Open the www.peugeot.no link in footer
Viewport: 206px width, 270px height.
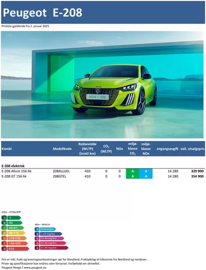35,267
